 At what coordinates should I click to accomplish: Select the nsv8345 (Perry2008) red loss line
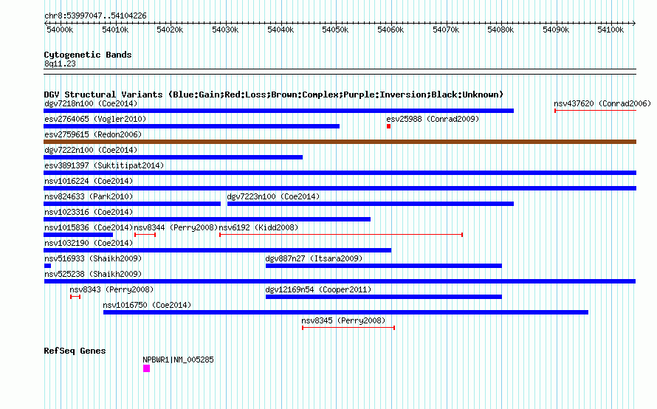tap(348, 328)
